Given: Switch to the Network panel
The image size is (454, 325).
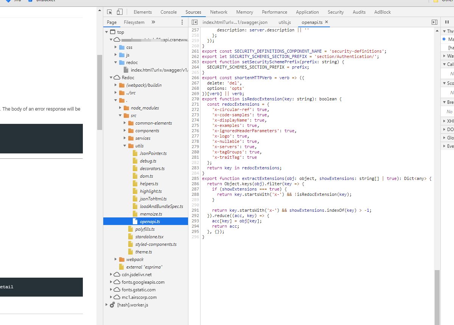Looking at the screenshot, I should coord(219,12).
